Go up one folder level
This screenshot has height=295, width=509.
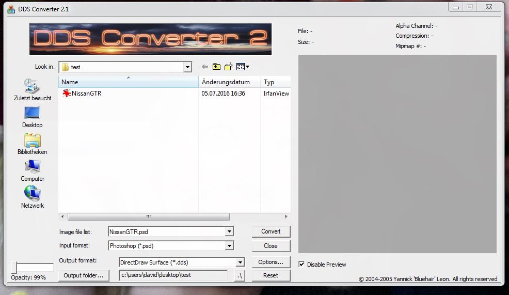tap(217, 67)
